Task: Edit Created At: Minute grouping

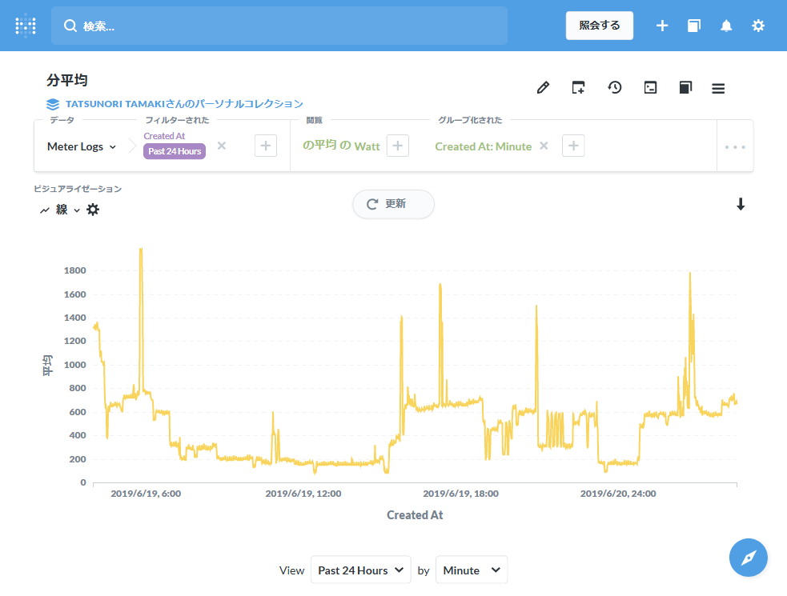Action: (483, 146)
